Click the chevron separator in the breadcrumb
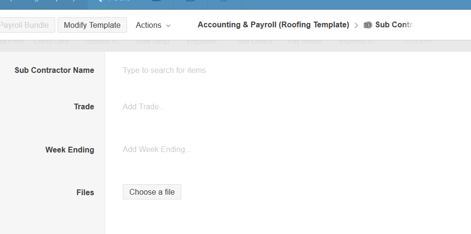 click(x=356, y=25)
